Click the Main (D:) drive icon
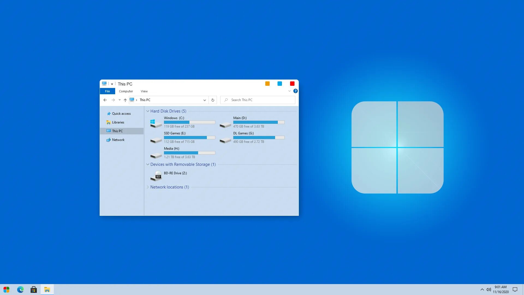This screenshot has width=524, height=295. pyautogui.click(x=225, y=122)
